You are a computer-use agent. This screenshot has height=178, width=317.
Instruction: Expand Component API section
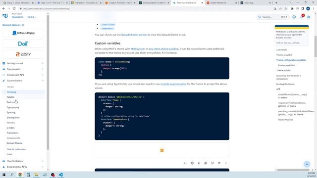[23, 75]
